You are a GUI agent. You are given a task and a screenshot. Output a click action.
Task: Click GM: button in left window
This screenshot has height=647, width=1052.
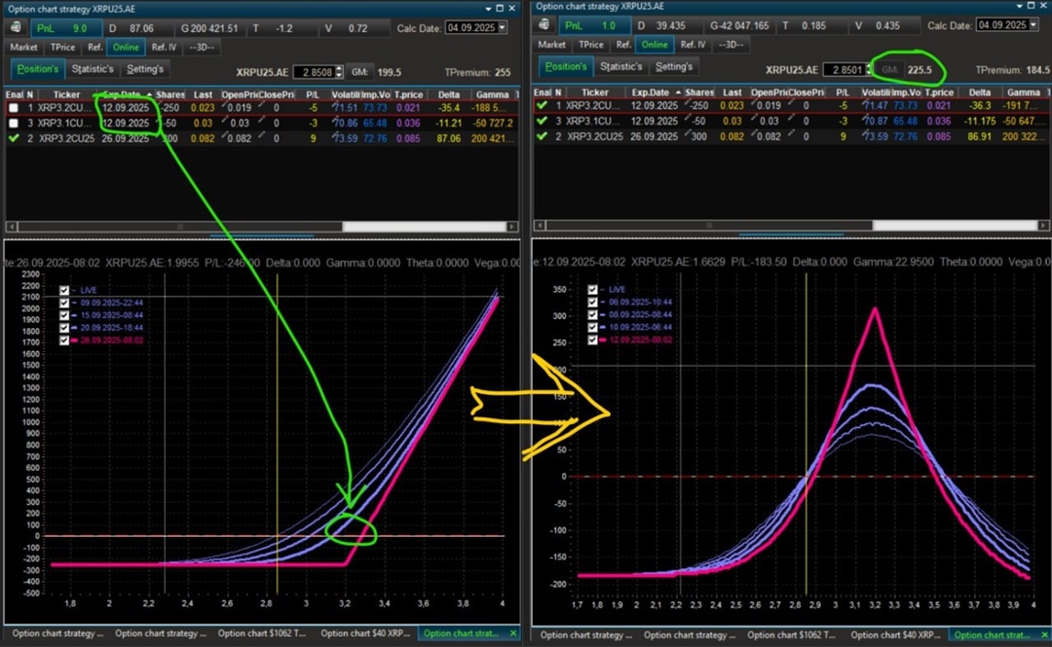coord(359,72)
